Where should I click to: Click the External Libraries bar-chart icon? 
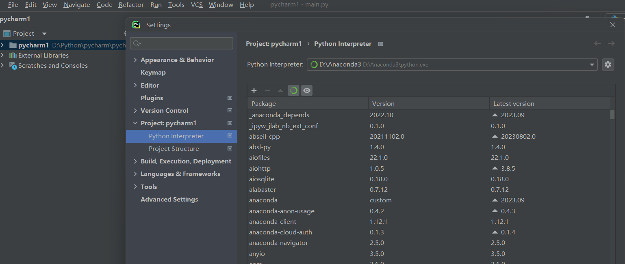pyautogui.click(x=13, y=55)
